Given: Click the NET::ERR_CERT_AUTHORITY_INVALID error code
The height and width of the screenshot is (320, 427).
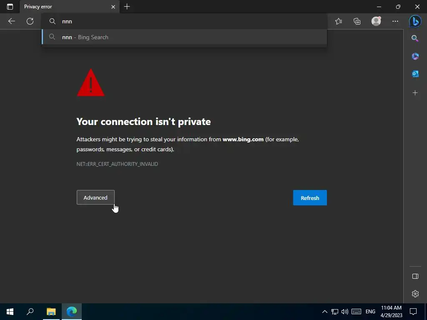Looking at the screenshot, I should pos(117,164).
